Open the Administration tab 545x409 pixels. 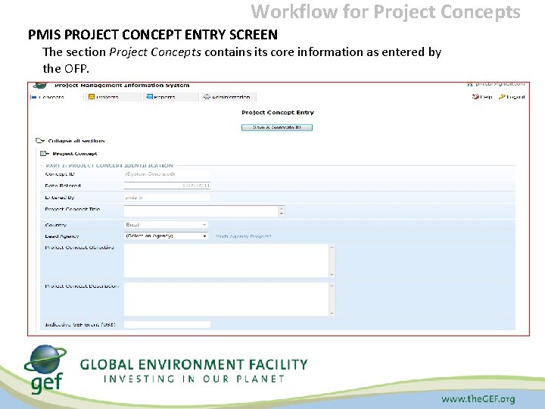click(x=229, y=97)
